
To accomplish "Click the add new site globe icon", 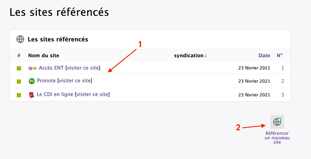I will click(277, 122).
